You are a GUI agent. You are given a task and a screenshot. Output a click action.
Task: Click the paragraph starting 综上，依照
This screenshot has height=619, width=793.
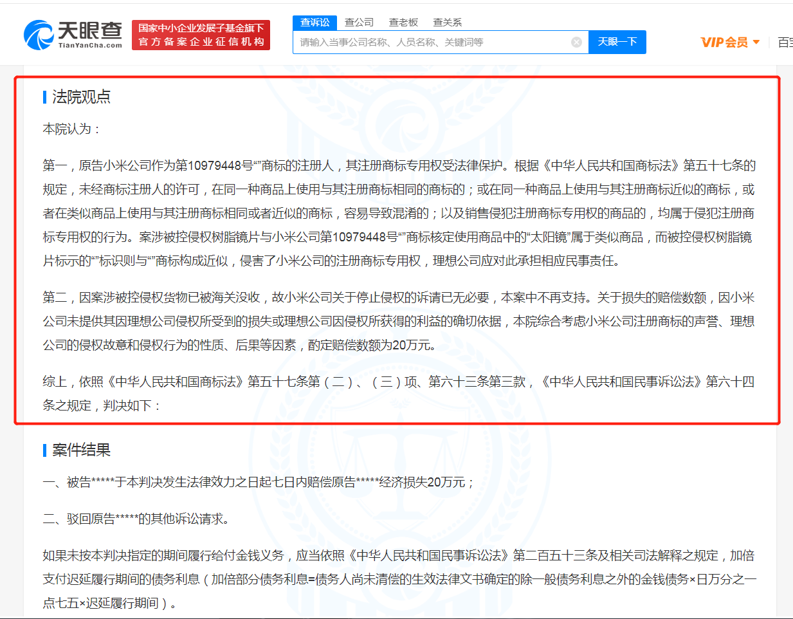click(x=399, y=393)
